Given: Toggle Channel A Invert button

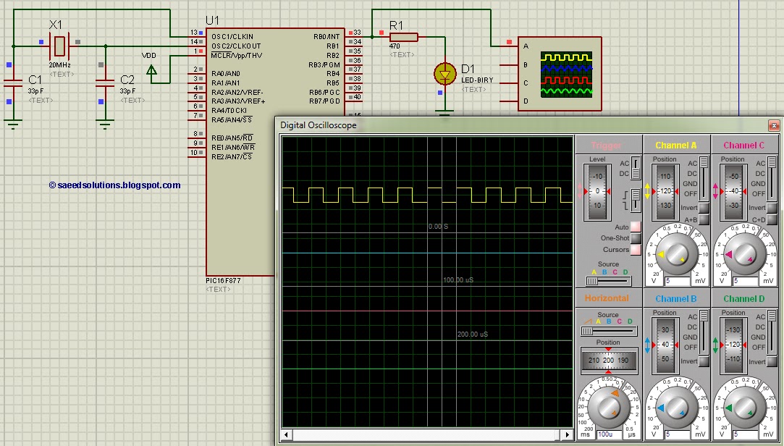Looking at the screenshot, I should click(x=704, y=208).
